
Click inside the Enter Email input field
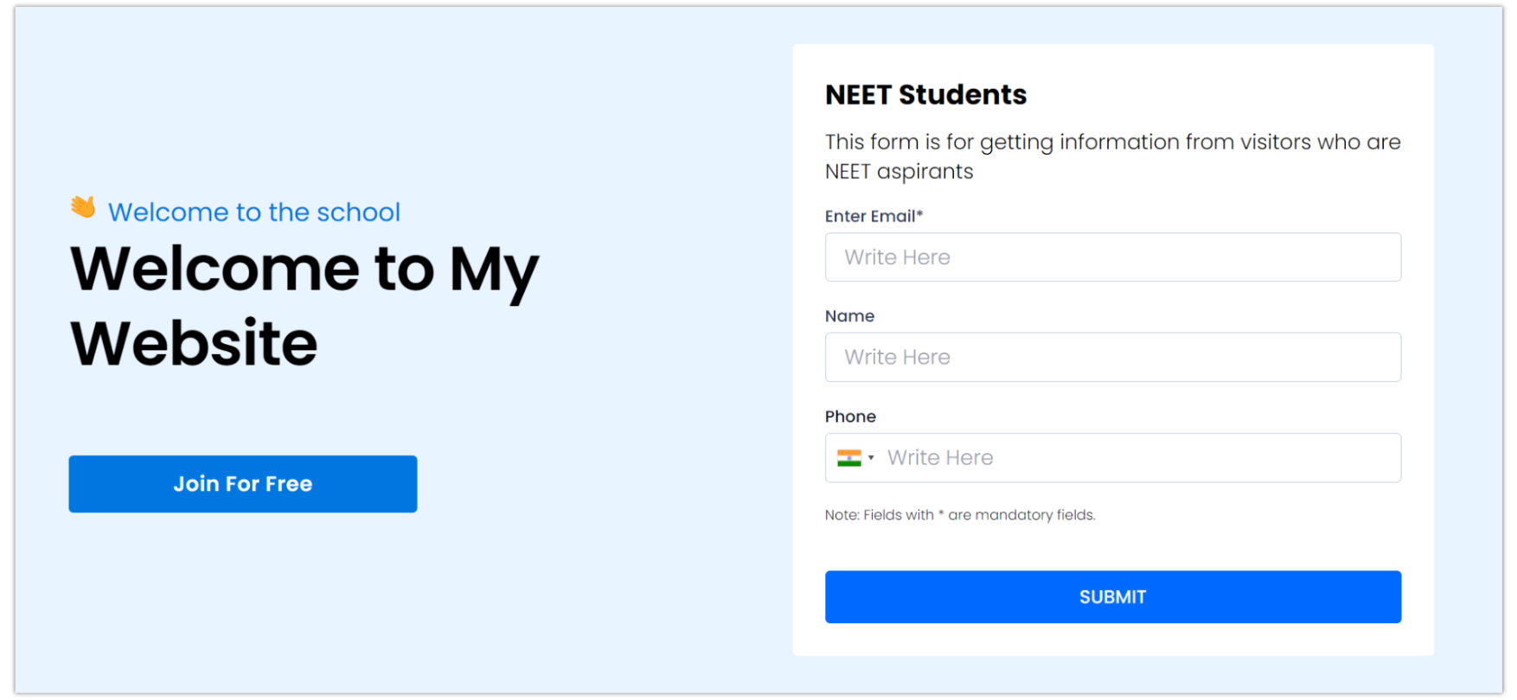(x=1112, y=257)
